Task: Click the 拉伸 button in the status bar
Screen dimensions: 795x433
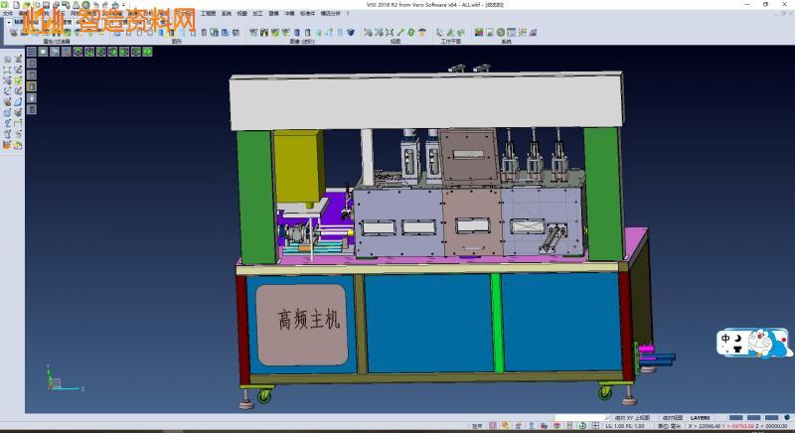Action: (x=477, y=427)
